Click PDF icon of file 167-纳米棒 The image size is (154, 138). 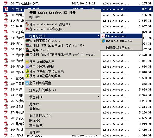tap(6, 55)
